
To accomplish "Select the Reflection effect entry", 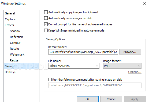I will point(16,37).
